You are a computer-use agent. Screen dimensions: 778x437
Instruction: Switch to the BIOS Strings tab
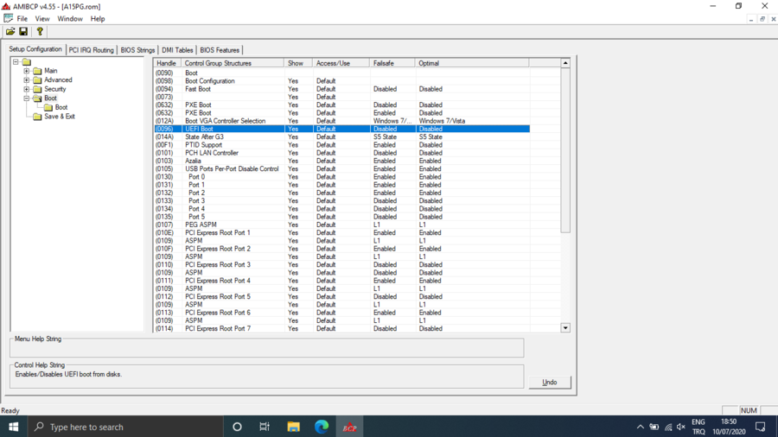pyautogui.click(x=137, y=50)
